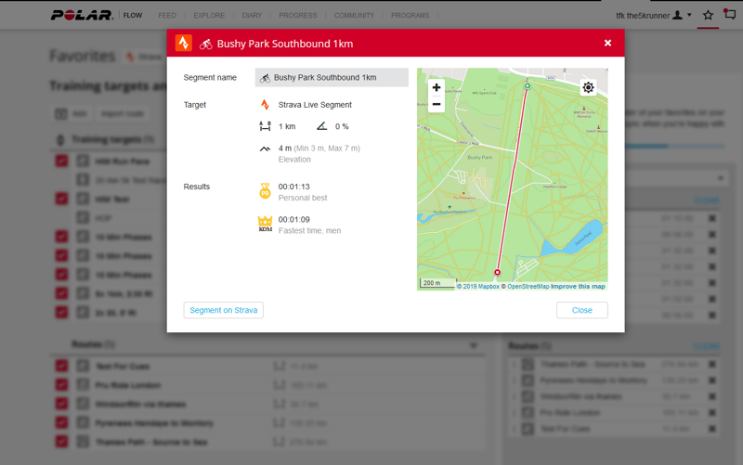Click the green segment start marker
Viewport: 743px width, 465px height.
click(x=528, y=85)
